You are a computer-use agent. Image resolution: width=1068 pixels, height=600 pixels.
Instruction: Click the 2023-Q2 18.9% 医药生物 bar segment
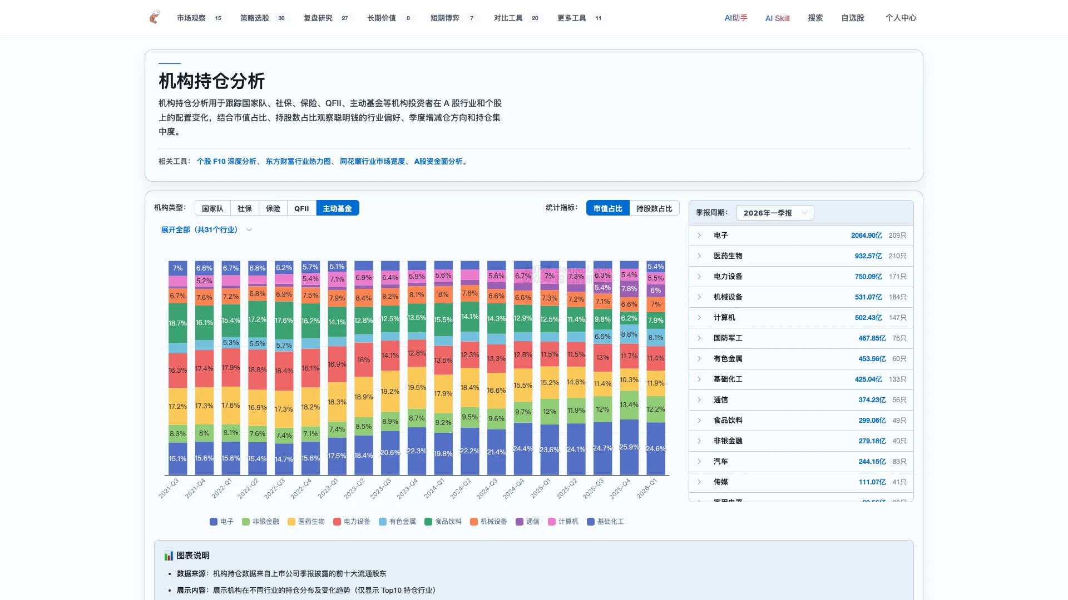point(364,397)
